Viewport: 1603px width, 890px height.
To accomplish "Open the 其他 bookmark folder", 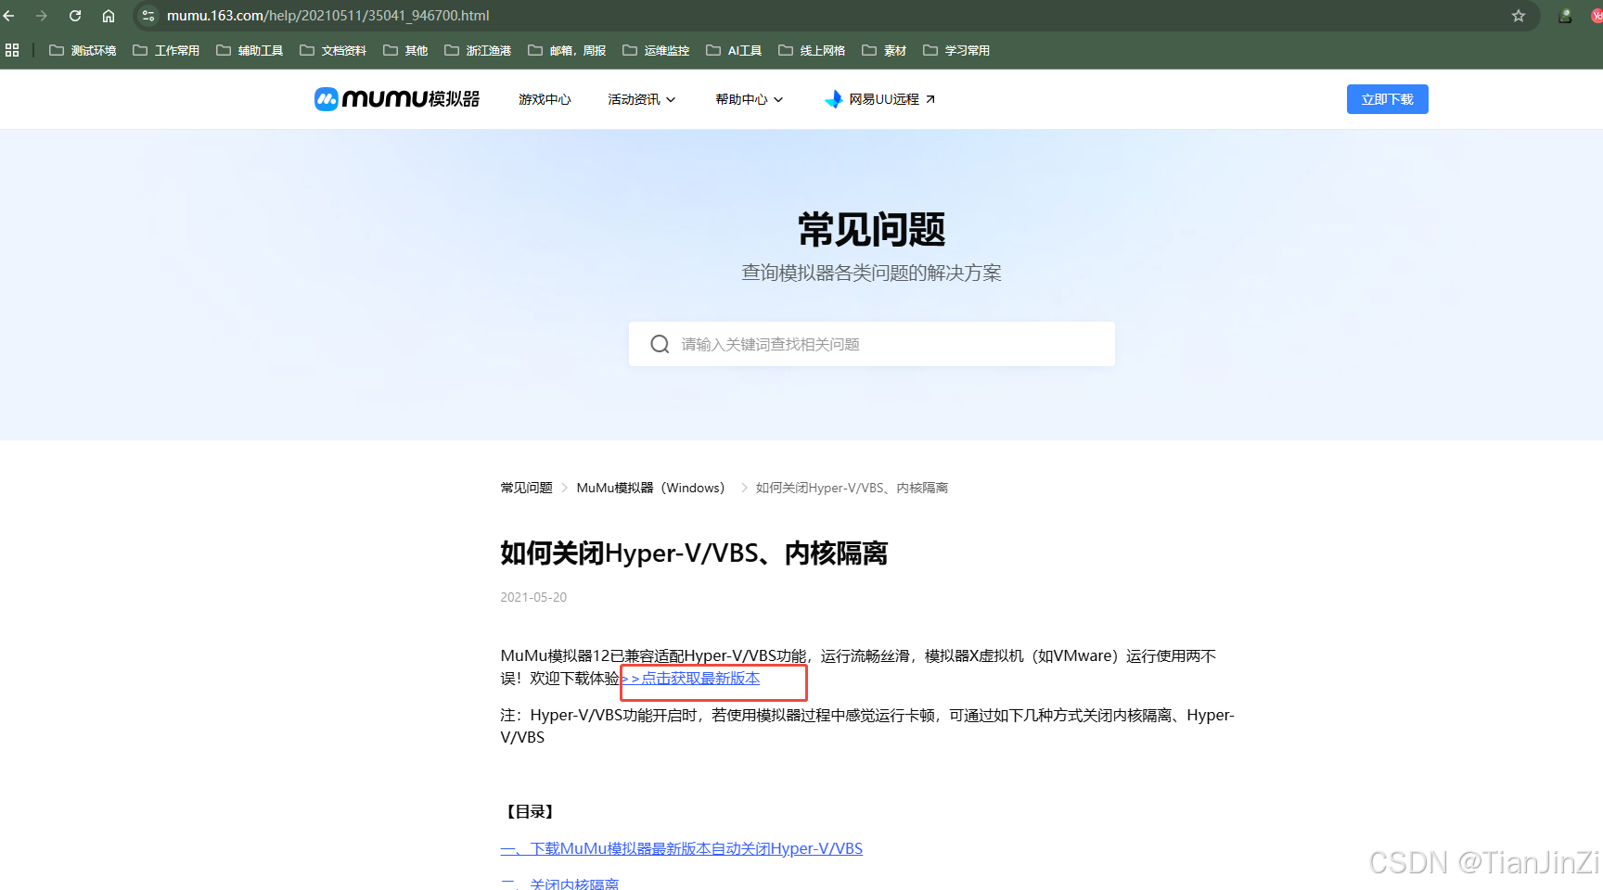I will coord(405,50).
